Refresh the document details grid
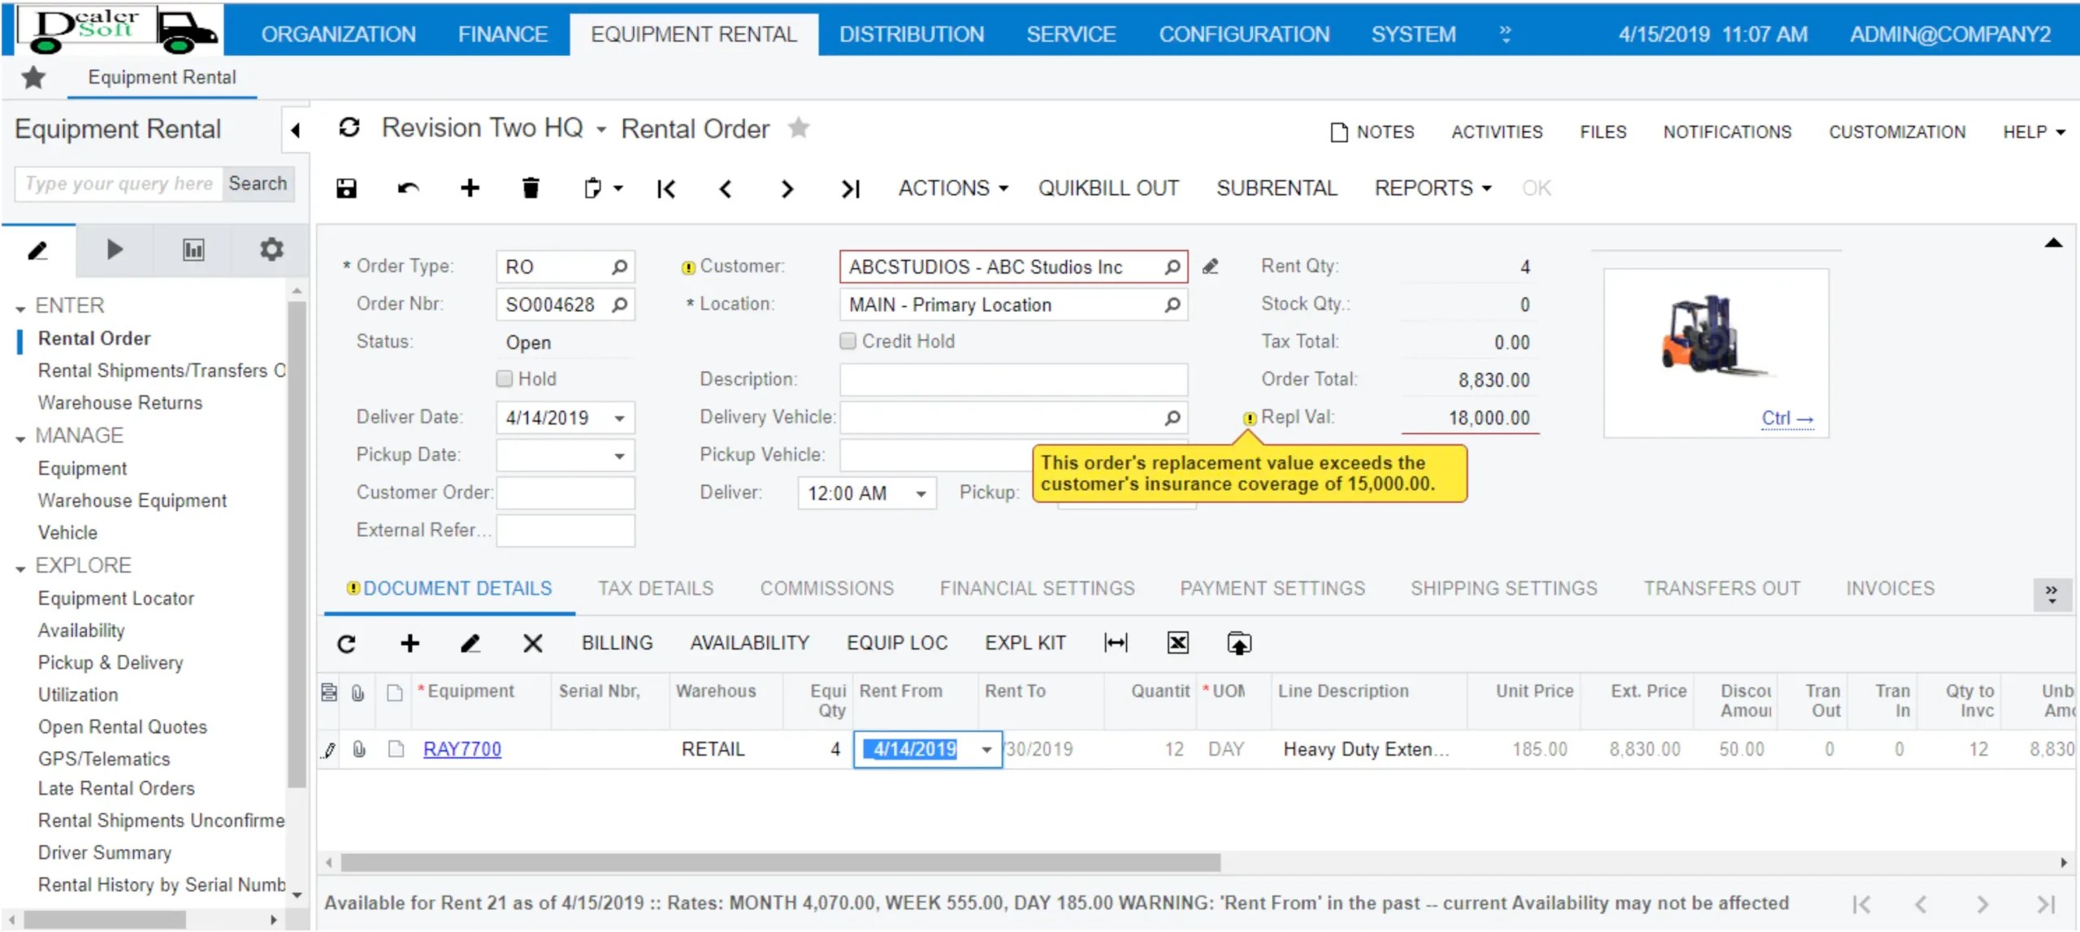Image resolution: width=2080 pixels, height=932 pixels. pos(347,643)
